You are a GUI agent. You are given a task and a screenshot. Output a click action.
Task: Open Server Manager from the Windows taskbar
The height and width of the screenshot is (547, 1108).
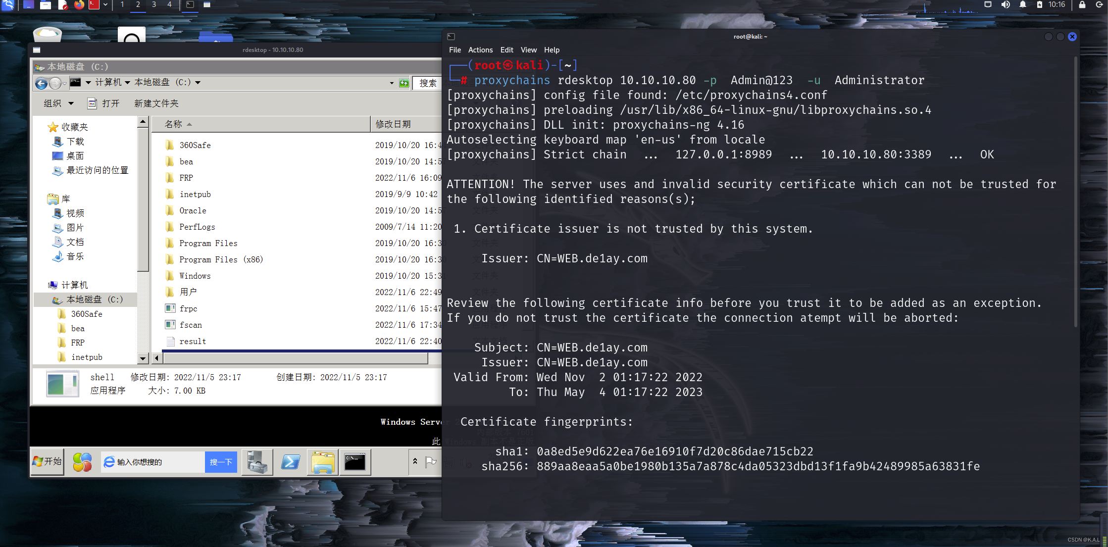pos(257,462)
